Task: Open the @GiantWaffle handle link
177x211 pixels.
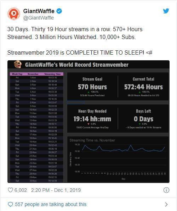Action: tap(39, 18)
